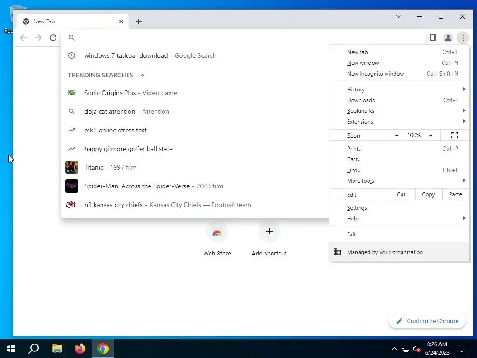
Task: Reload the page with refresh icon
Action: pyautogui.click(x=53, y=38)
